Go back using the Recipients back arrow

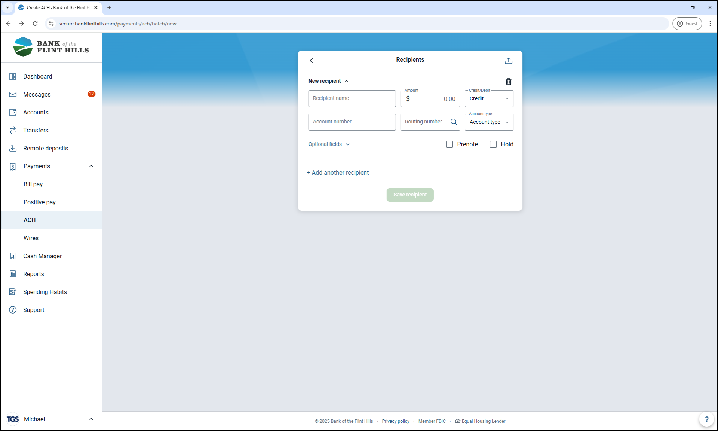coord(312,61)
